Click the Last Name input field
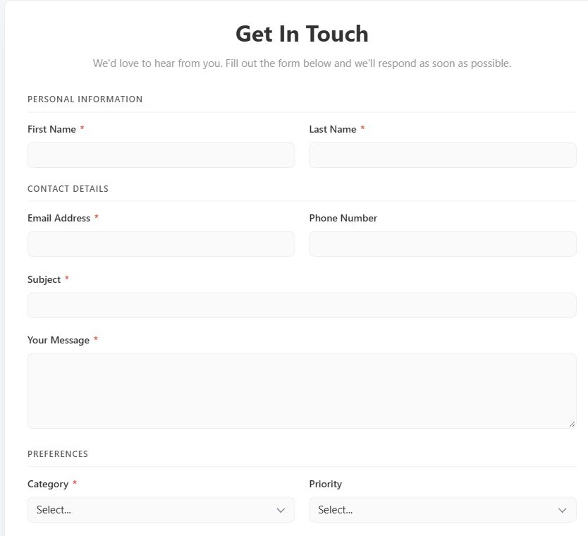The image size is (588, 536). tap(443, 155)
